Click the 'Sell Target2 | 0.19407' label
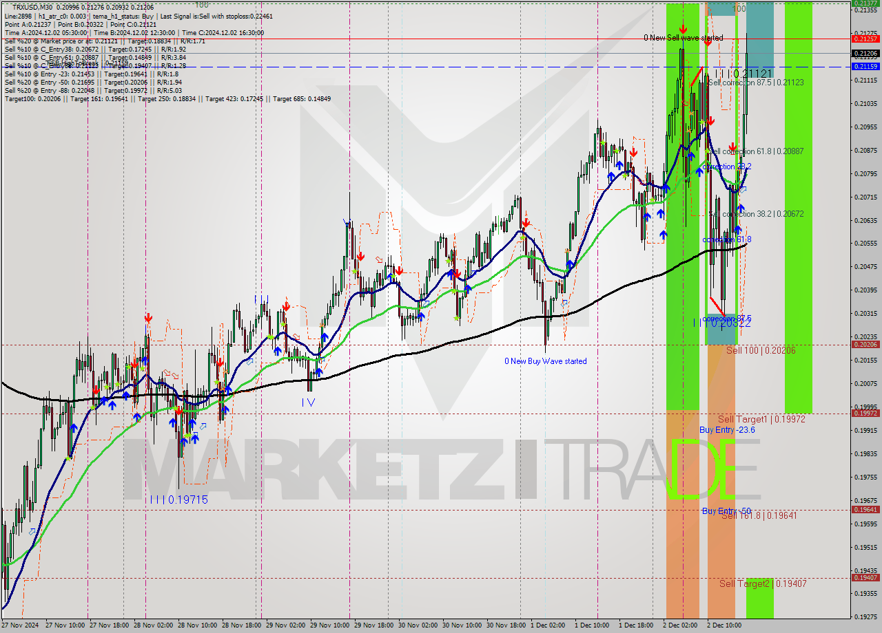 pyautogui.click(x=763, y=583)
